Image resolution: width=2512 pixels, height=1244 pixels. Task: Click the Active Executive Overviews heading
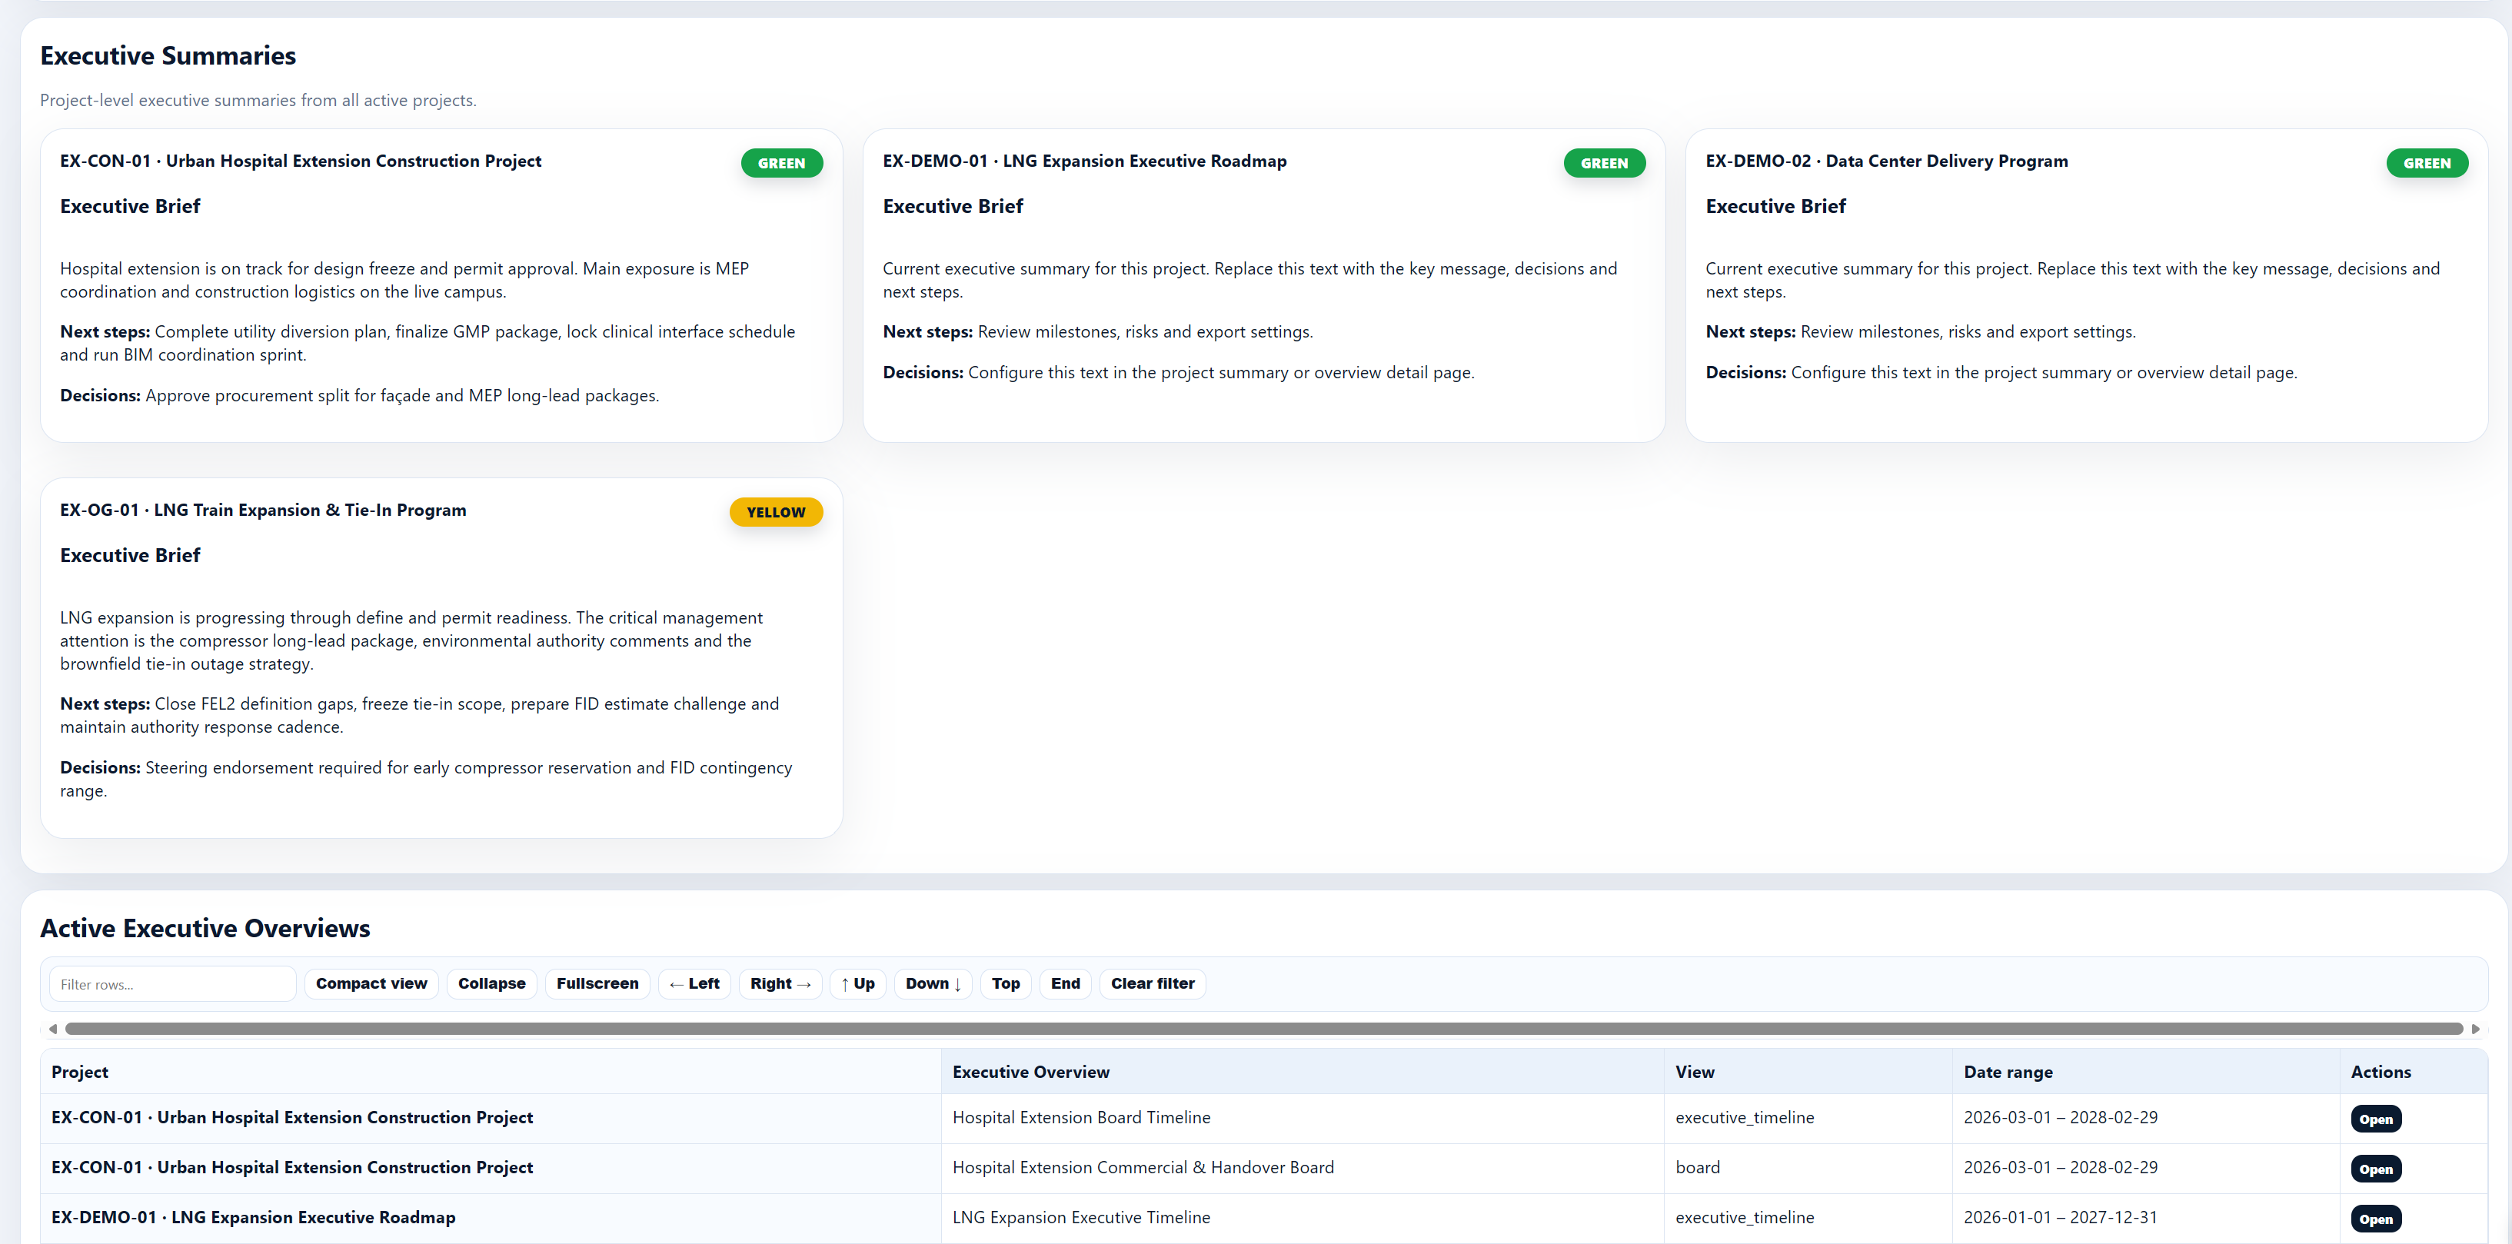(x=205, y=928)
